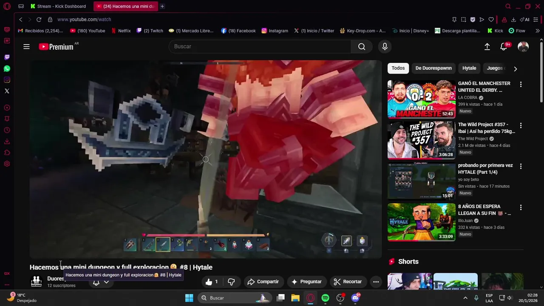Take a snapshot with the toolbar capture icon
The image size is (544, 306).
[x=463, y=20]
